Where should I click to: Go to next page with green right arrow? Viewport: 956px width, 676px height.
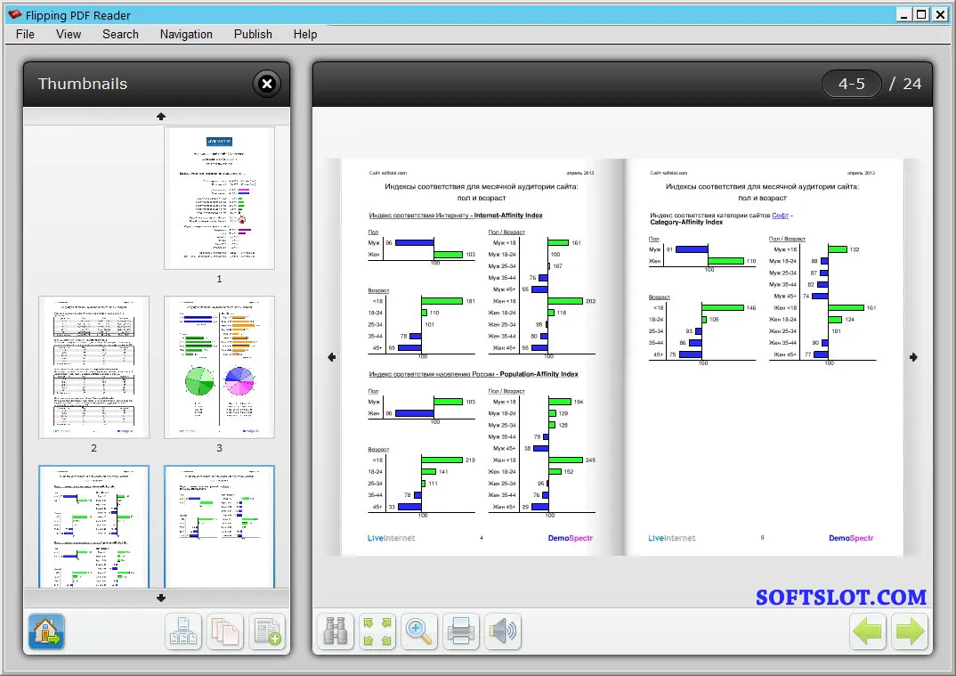910,631
